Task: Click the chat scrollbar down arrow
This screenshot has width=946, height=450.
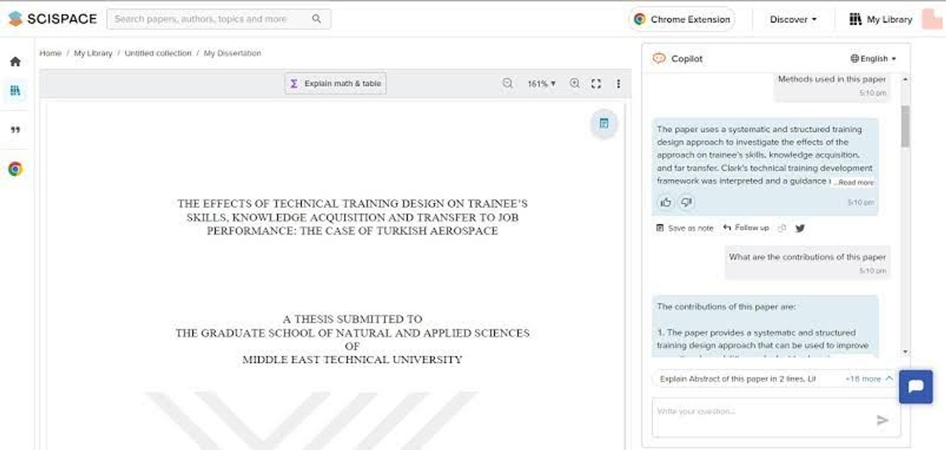Action: (x=905, y=351)
